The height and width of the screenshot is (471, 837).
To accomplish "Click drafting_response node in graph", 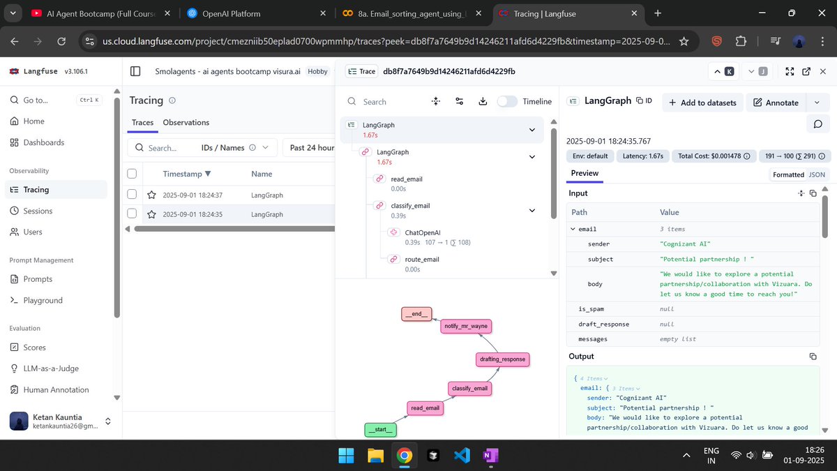I will tap(502, 359).
